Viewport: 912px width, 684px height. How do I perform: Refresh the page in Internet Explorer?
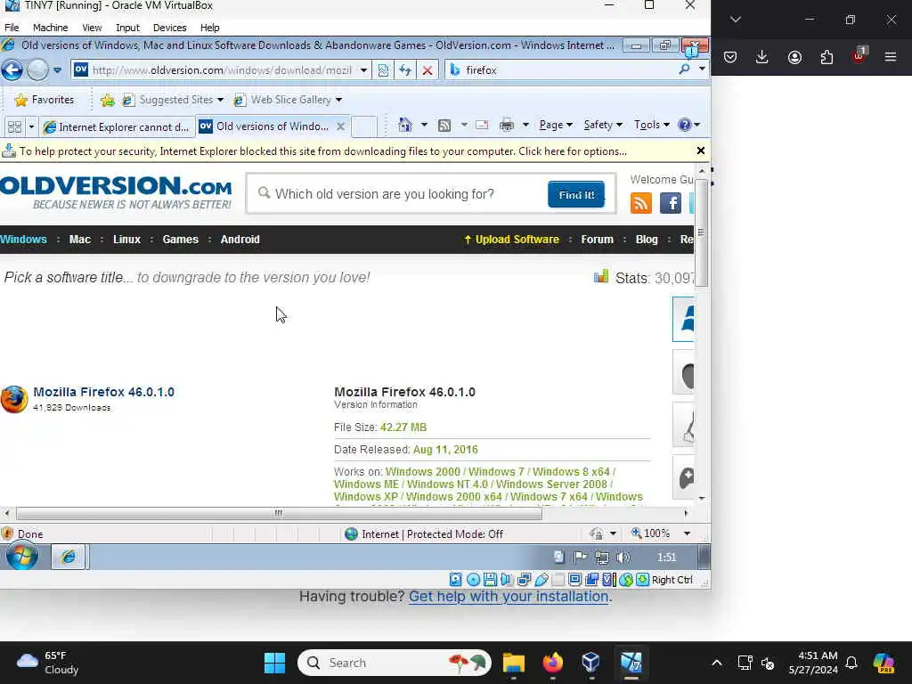click(x=405, y=70)
